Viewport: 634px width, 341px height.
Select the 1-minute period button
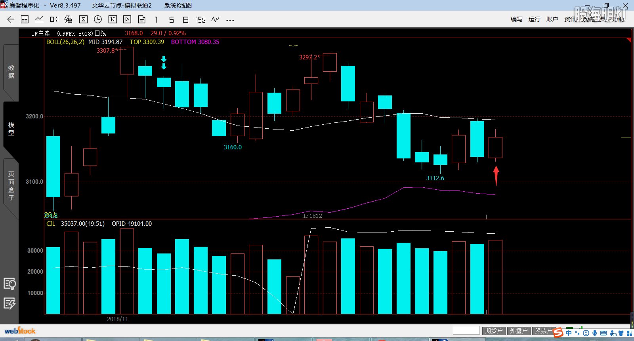click(x=157, y=20)
